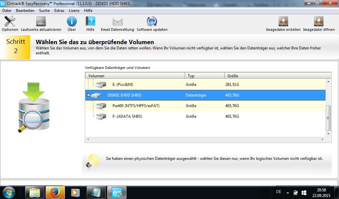Screen dimensions: 339x199
Task: Collapse the DISK01 (HDD SH93) tree node
Action: click(x=88, y=95)
